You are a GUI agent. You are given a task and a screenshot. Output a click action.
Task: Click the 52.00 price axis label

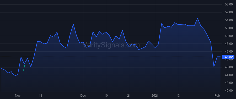point(229,12)
